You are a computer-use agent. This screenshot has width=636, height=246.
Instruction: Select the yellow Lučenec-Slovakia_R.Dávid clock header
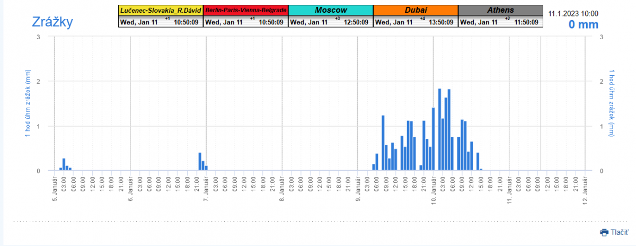pos(161,10)
